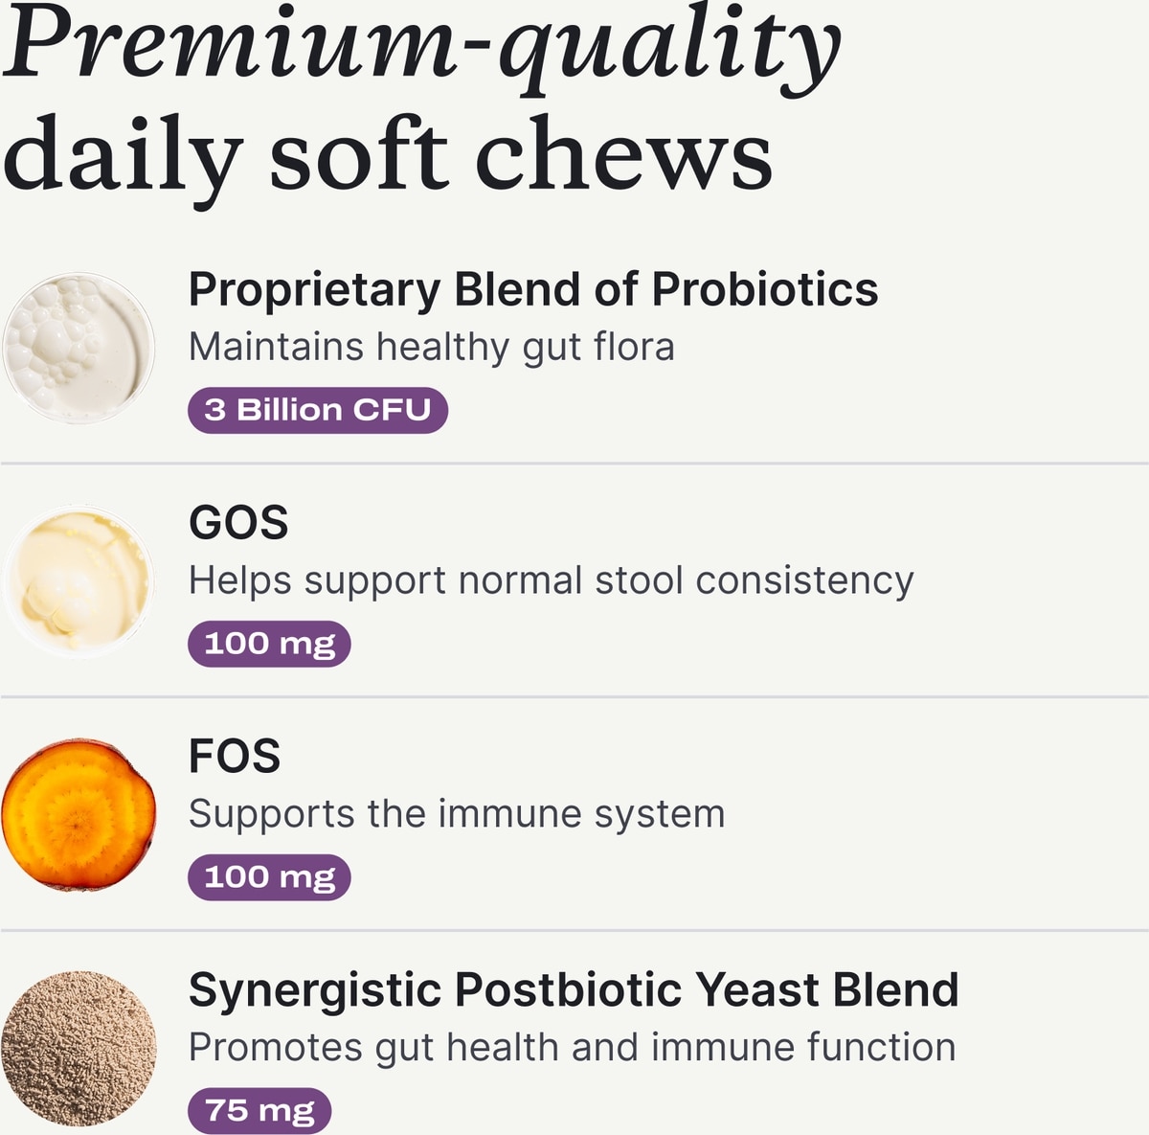Select the 75 mg dosage badge

click(259, 1111)
